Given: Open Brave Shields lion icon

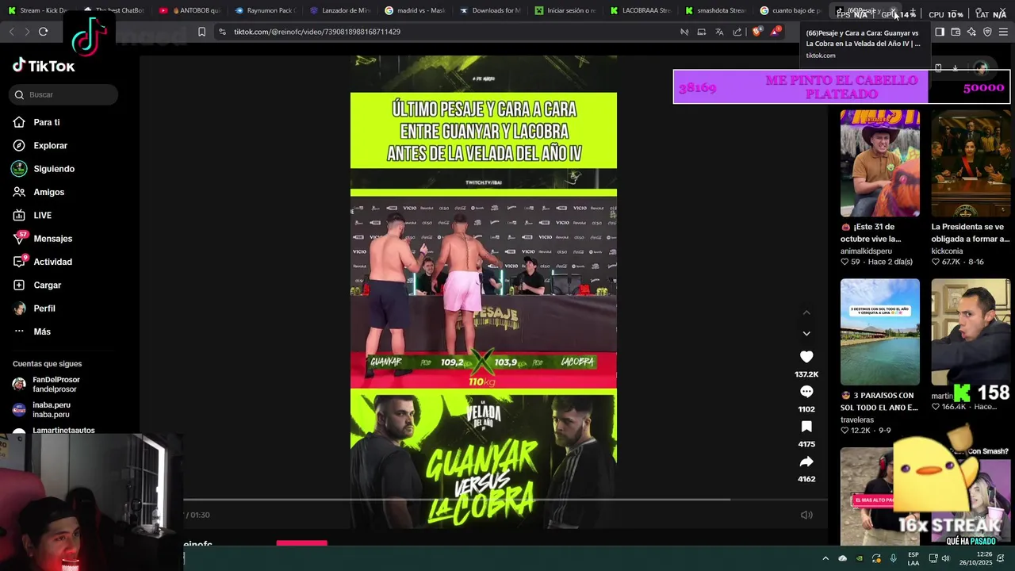Looking at the screenshot, I should 756,32.
